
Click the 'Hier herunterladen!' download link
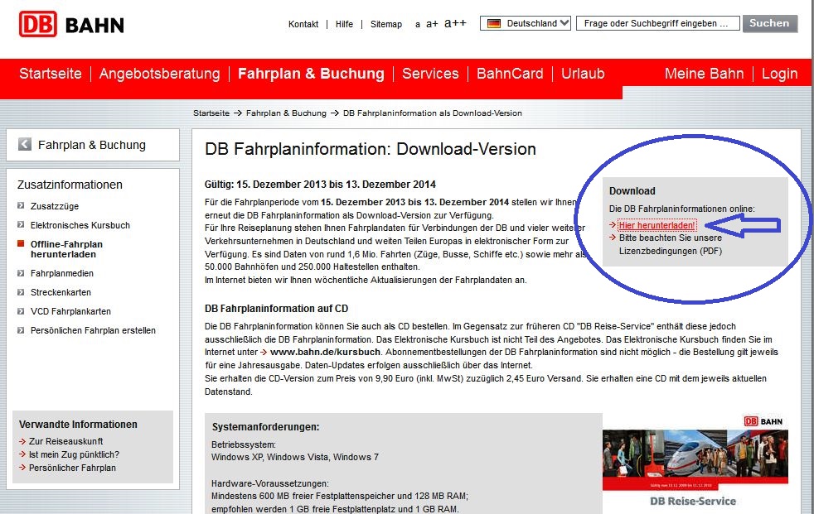pyautogui.click(x=657, y=225)
